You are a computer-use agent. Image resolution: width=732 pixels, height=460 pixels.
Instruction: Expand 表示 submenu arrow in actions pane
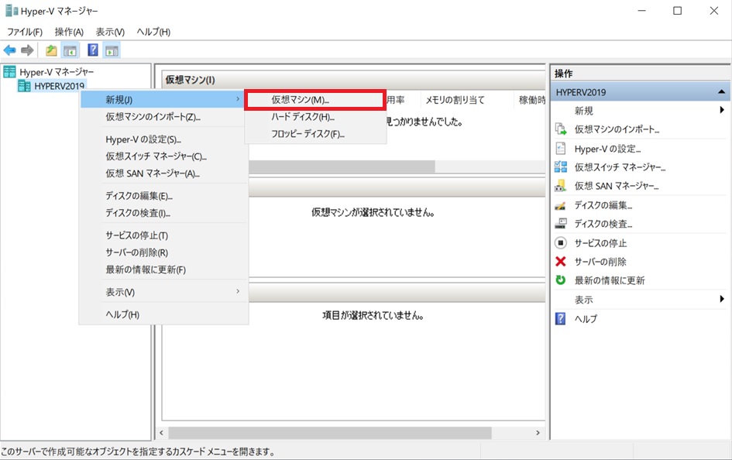[722, 299]
